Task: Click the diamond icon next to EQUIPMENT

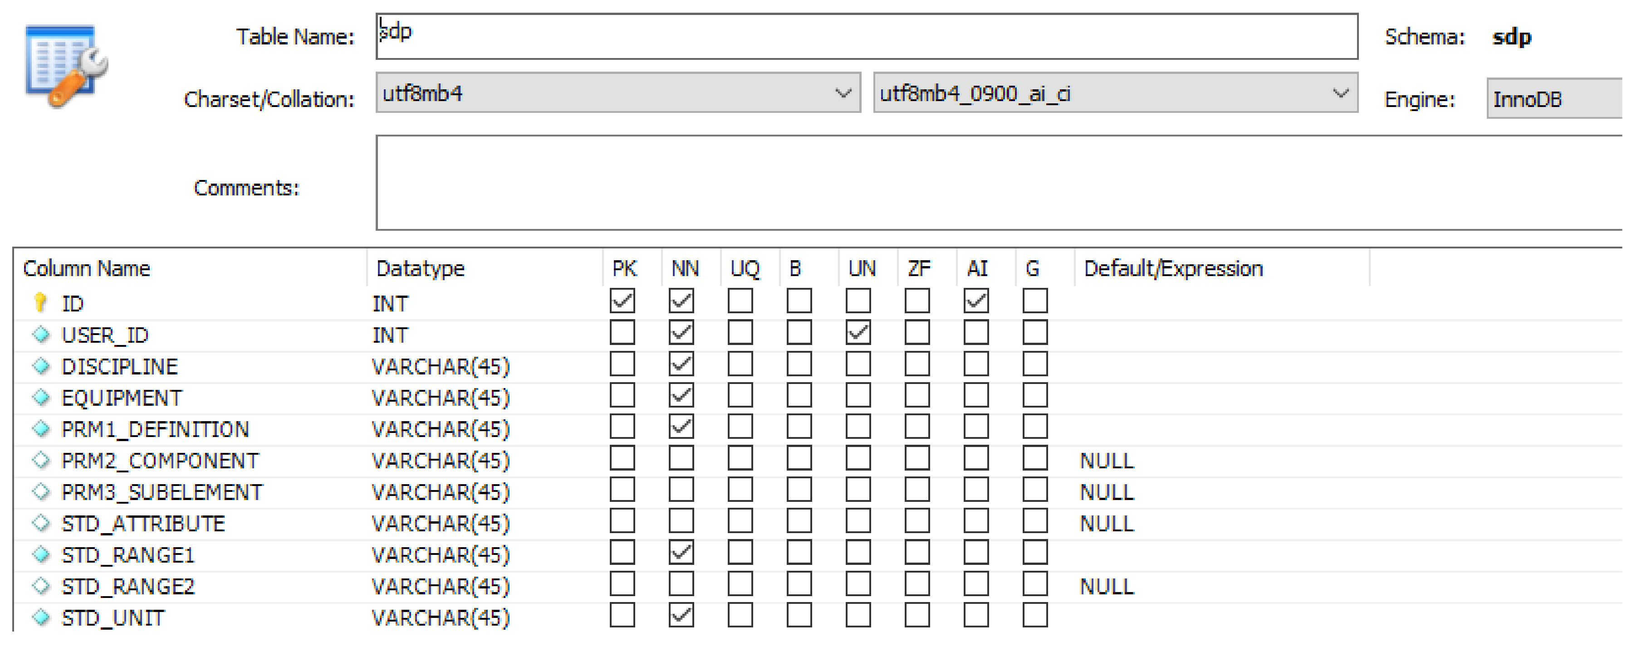Action: pyautogui.click(x=41, y=397)
